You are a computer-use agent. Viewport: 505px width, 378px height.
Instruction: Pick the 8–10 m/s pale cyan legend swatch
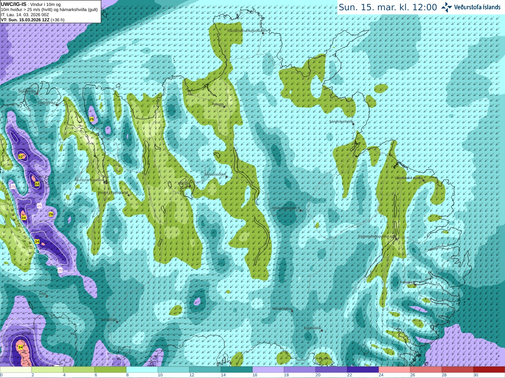click(142, 370)
